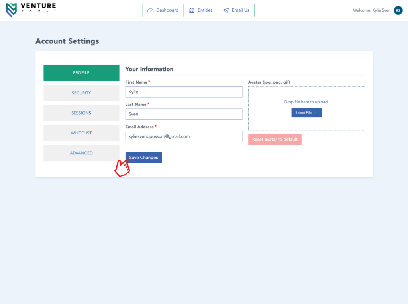
Task: Click the Email Address input field
Action: coord(184,136)
